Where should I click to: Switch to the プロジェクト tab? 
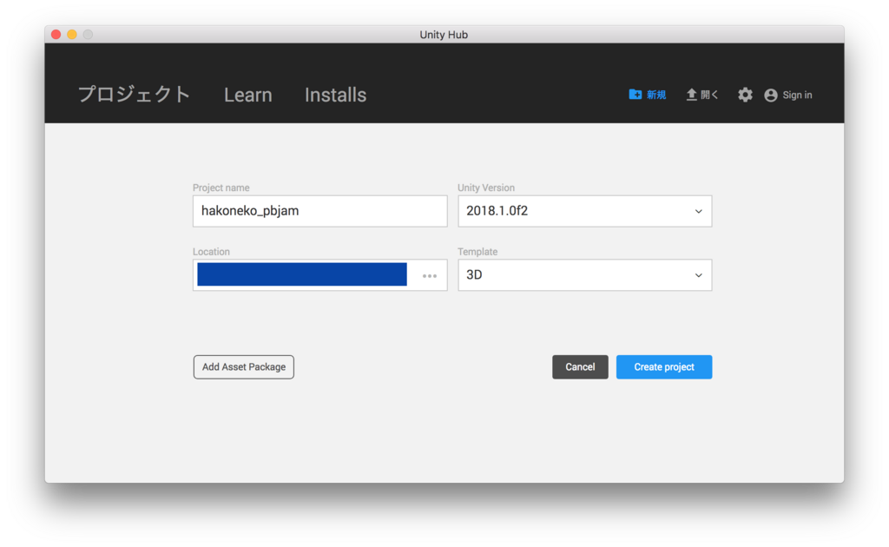134,95
